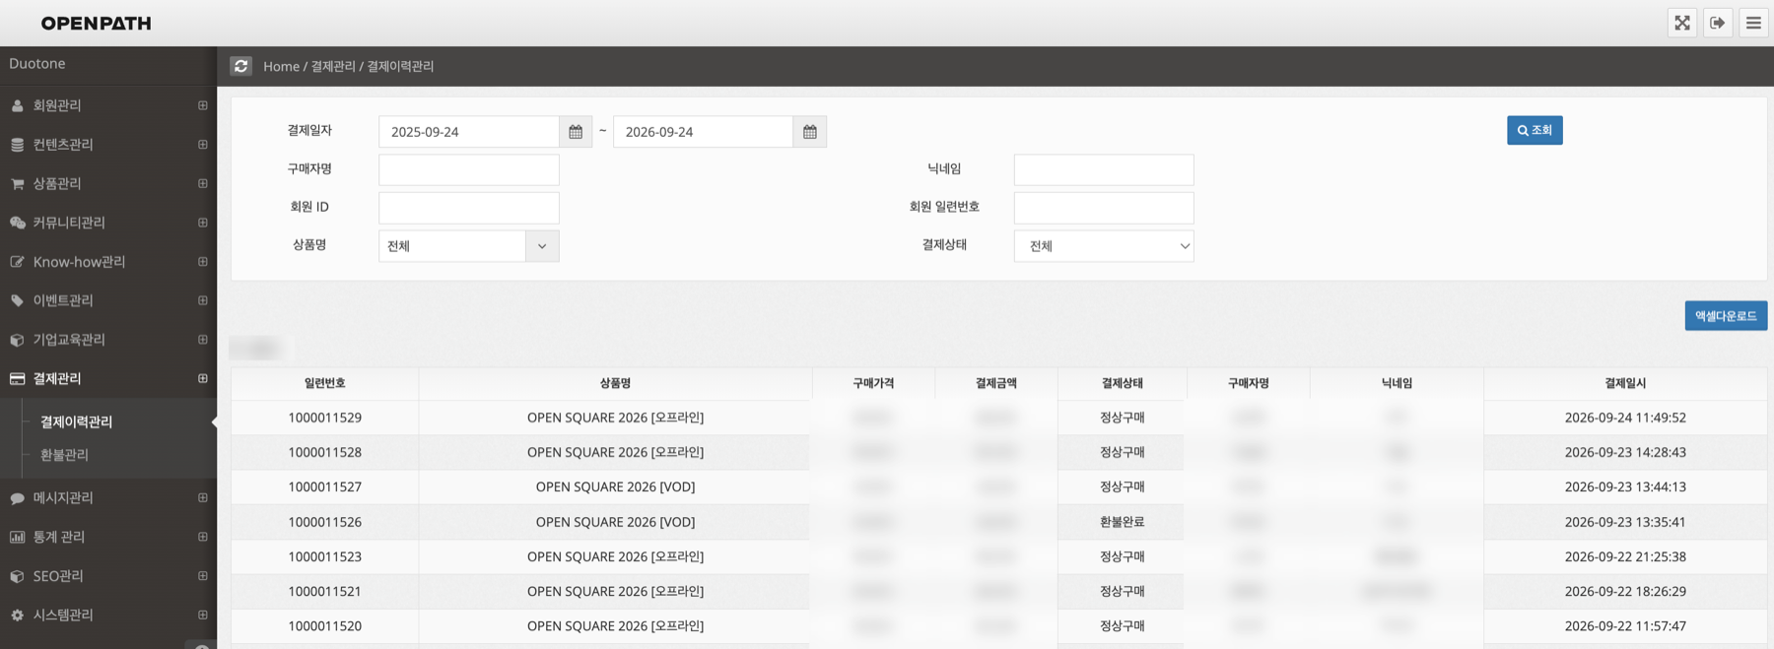
Task: Open the 상품명 dropdown set to 전체
Action: (469, 246)
